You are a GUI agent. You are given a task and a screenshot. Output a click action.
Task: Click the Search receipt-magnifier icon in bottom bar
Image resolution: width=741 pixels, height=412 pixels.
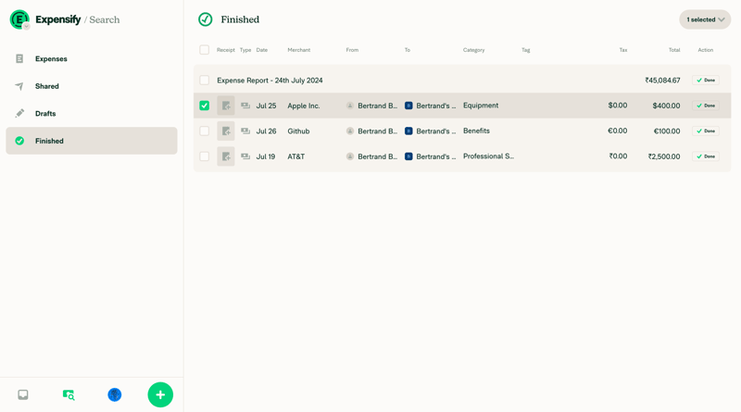coord(69,394)
